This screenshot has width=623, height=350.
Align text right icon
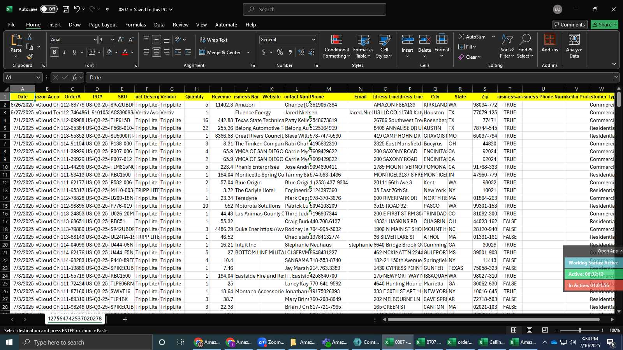[167, 52]
